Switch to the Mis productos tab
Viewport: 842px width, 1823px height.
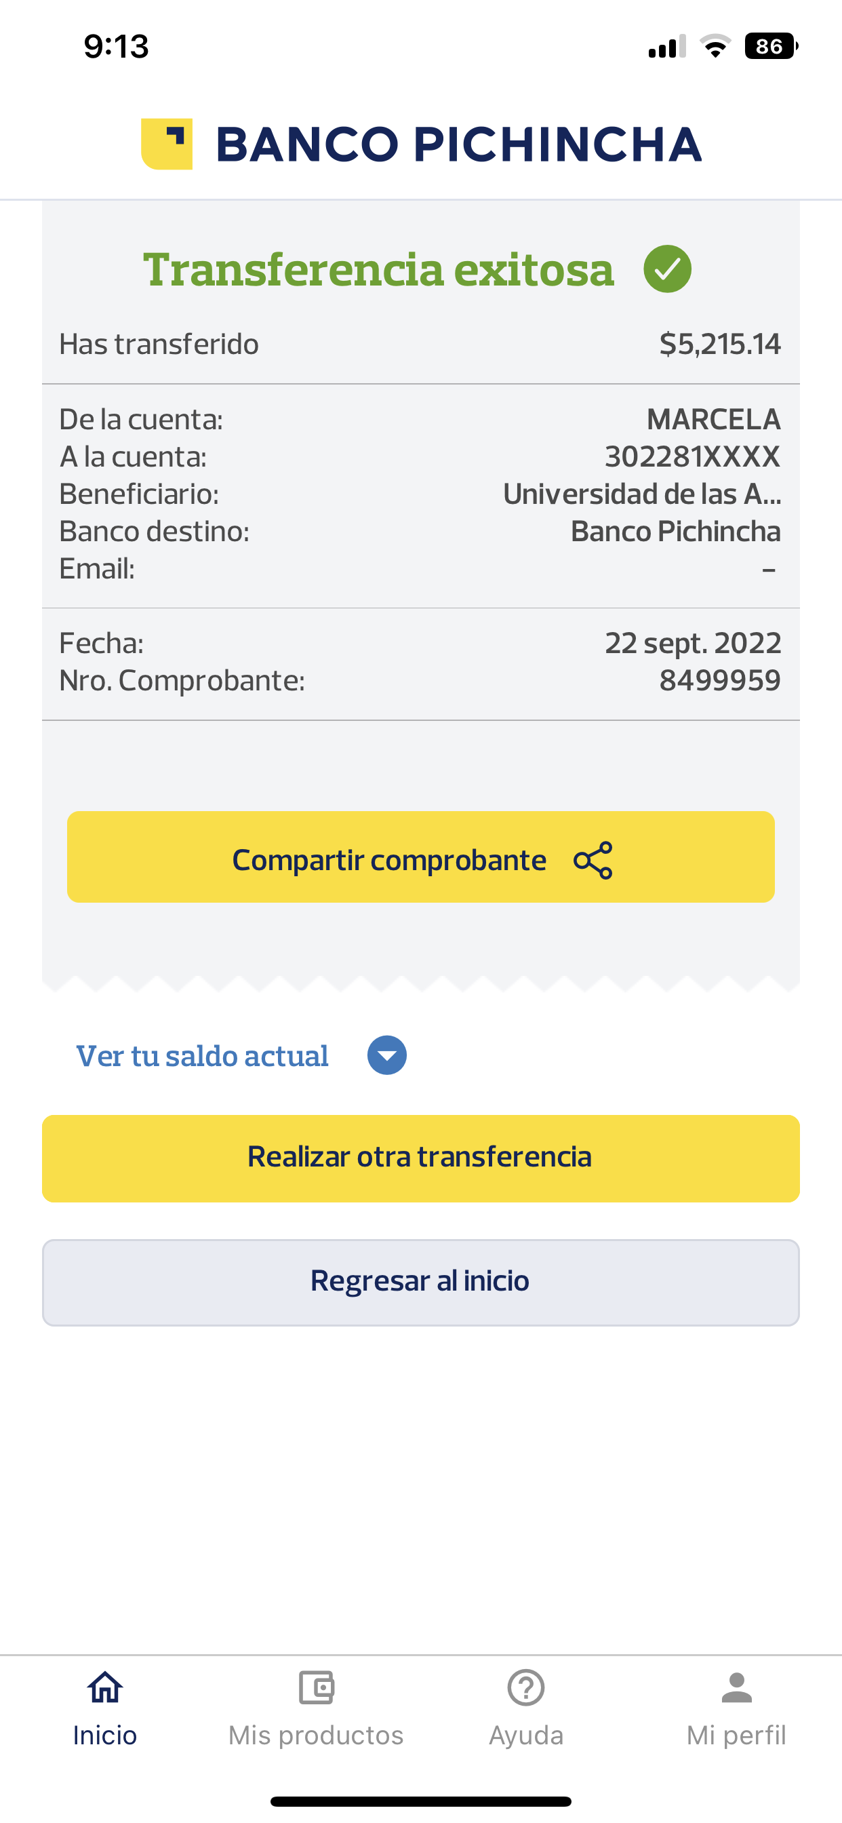coord(315,1736)
